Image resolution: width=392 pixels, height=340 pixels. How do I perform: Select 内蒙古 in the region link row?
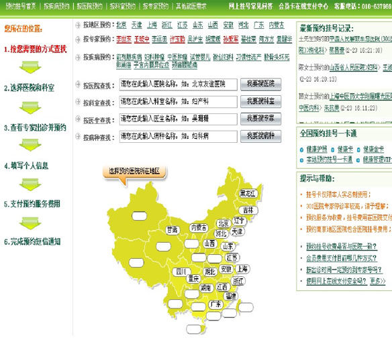click(x=277, y=25)
